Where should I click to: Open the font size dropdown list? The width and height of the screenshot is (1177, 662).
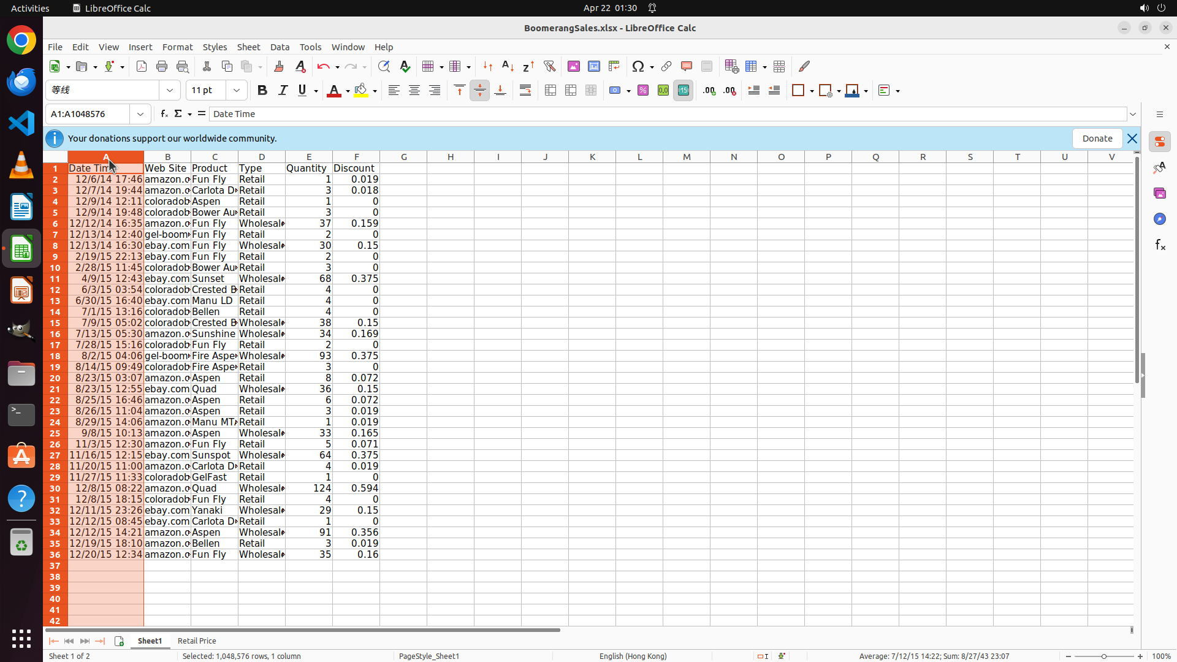(237, 91)
